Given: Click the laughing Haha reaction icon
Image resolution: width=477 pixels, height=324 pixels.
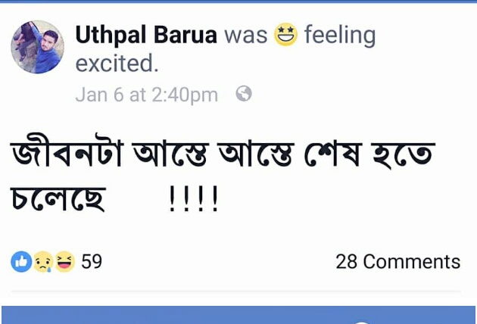Looking at the screenshot, I should [65, 262].
